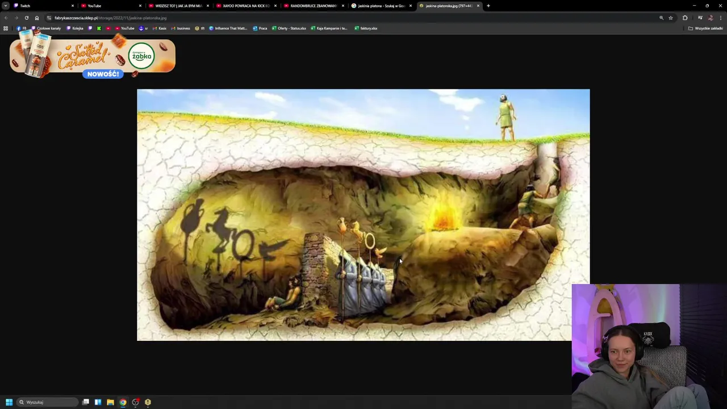727x409 pixels.
Task: Navigate back in browser history
Action: click(6, 18)
